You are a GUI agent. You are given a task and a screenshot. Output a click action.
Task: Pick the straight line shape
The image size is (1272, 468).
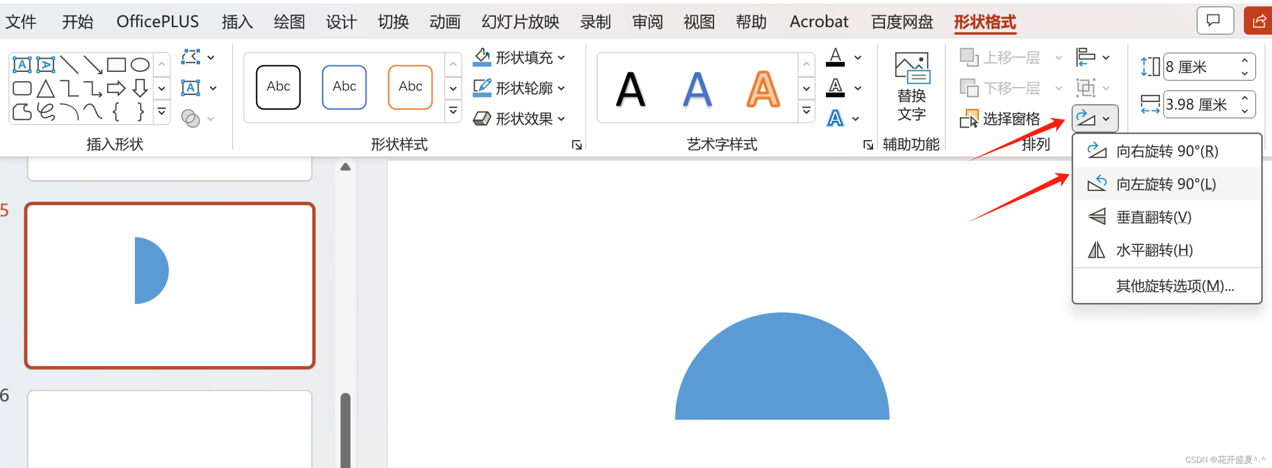[69, 65]
